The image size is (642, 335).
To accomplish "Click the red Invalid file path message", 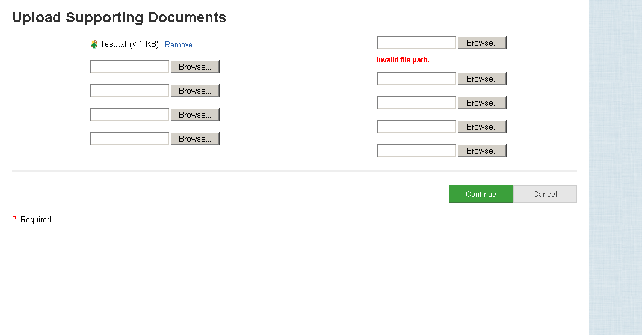I will (403, 60).
